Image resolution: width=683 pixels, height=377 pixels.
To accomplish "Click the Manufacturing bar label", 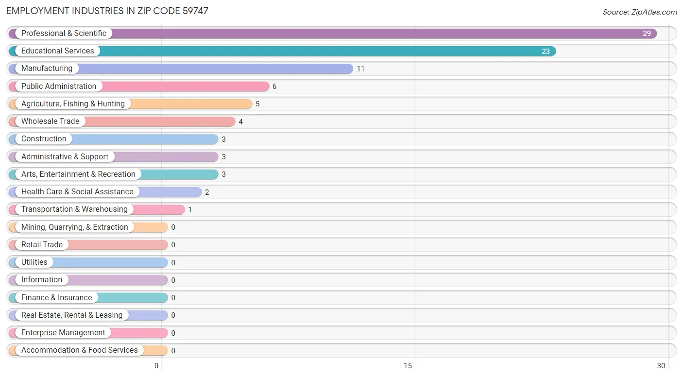I will coord(47,69).
